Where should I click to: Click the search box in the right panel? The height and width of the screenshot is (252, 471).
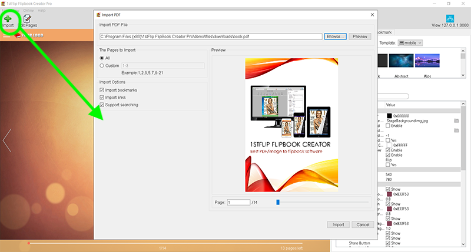(393, 96)
